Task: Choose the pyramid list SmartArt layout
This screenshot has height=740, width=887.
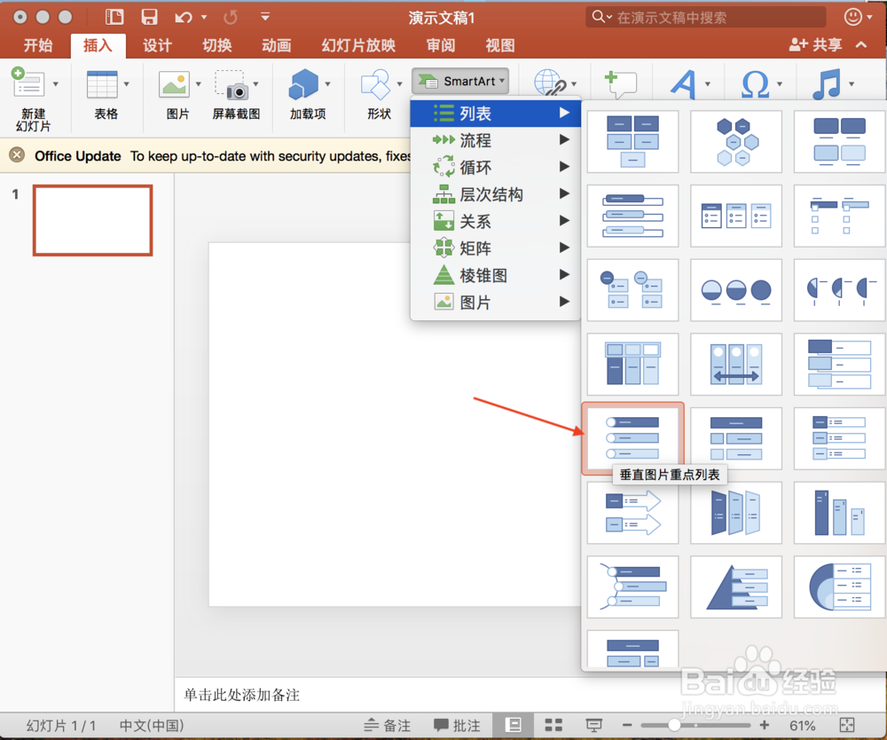Action: [736, 586]
